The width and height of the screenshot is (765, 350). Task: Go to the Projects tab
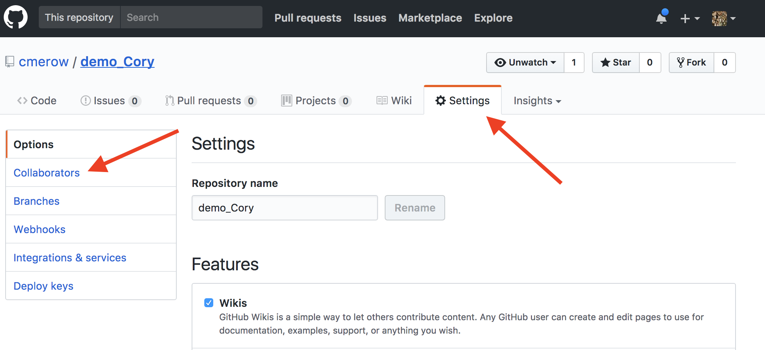[x=316, y=101]
